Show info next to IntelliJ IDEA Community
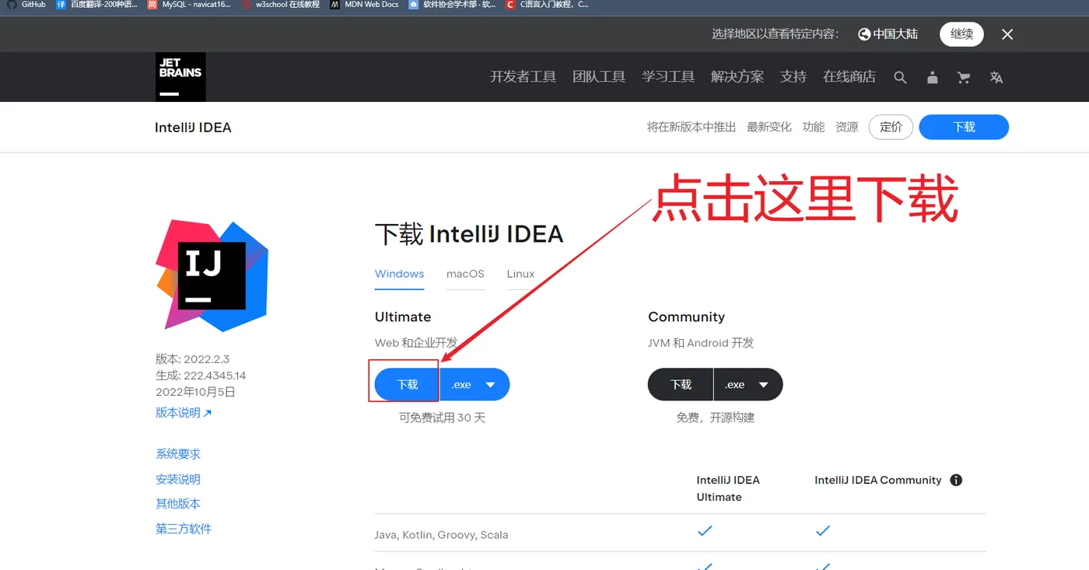Viewport: 1089px width, 570px height. point(956,480)
